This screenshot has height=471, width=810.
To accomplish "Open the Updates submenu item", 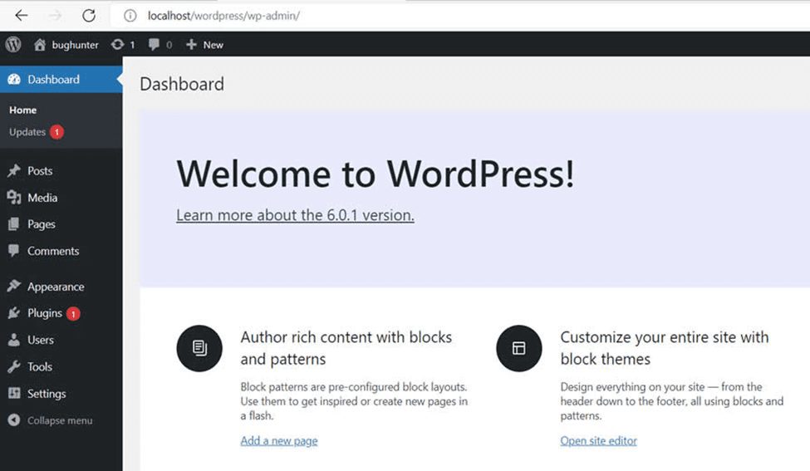I will coord(27,132).
